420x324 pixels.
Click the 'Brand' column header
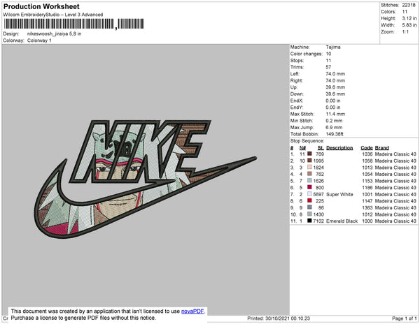(381, 148)
